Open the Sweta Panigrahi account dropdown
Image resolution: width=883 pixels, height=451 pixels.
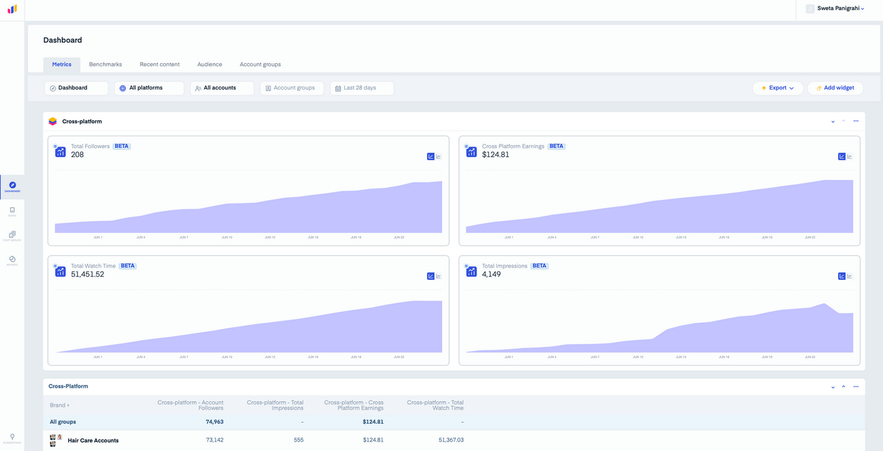click(841, 9)
